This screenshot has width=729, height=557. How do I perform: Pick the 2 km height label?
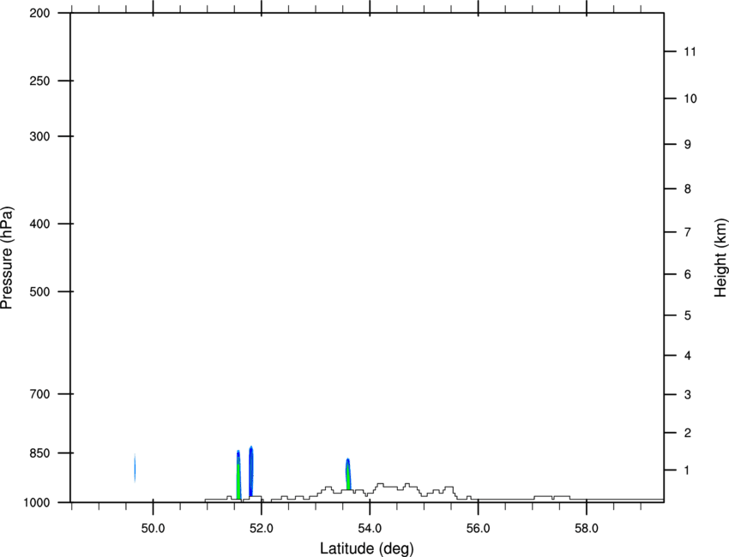tap(688, 433)
